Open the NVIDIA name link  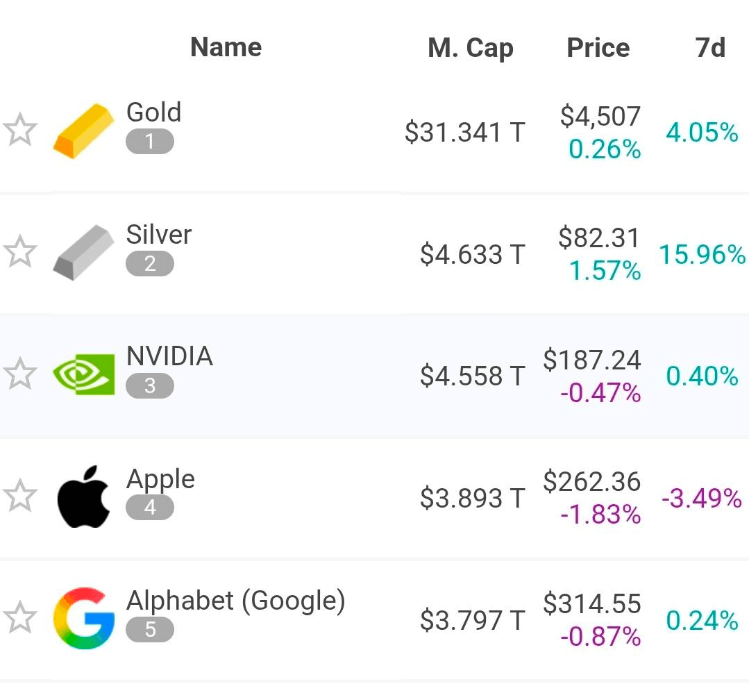169,356
